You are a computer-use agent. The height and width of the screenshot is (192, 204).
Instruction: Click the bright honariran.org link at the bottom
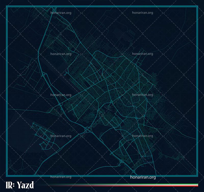143,177
